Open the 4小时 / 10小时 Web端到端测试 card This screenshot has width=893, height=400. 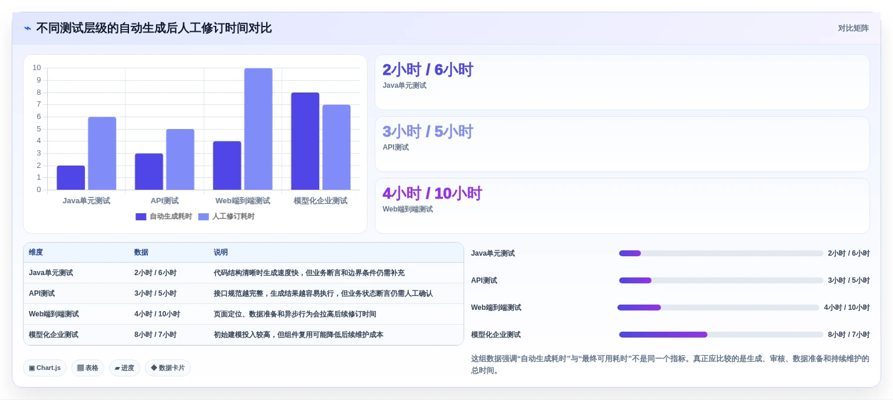pos(622,206)
